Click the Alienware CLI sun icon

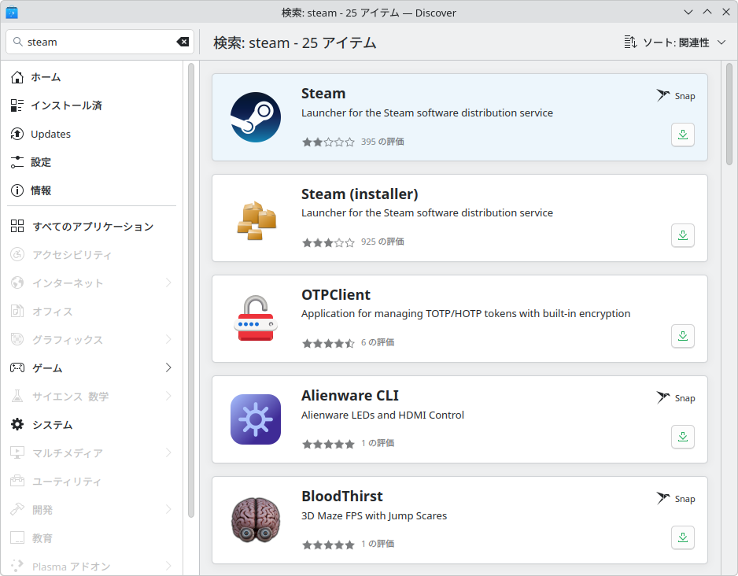256,419
